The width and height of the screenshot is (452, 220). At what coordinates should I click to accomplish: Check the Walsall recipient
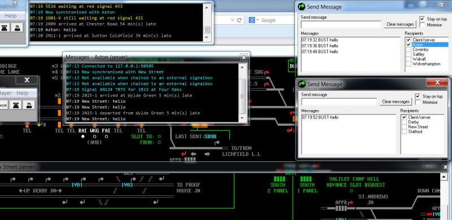pyautogui.click(x=408, y=59)
